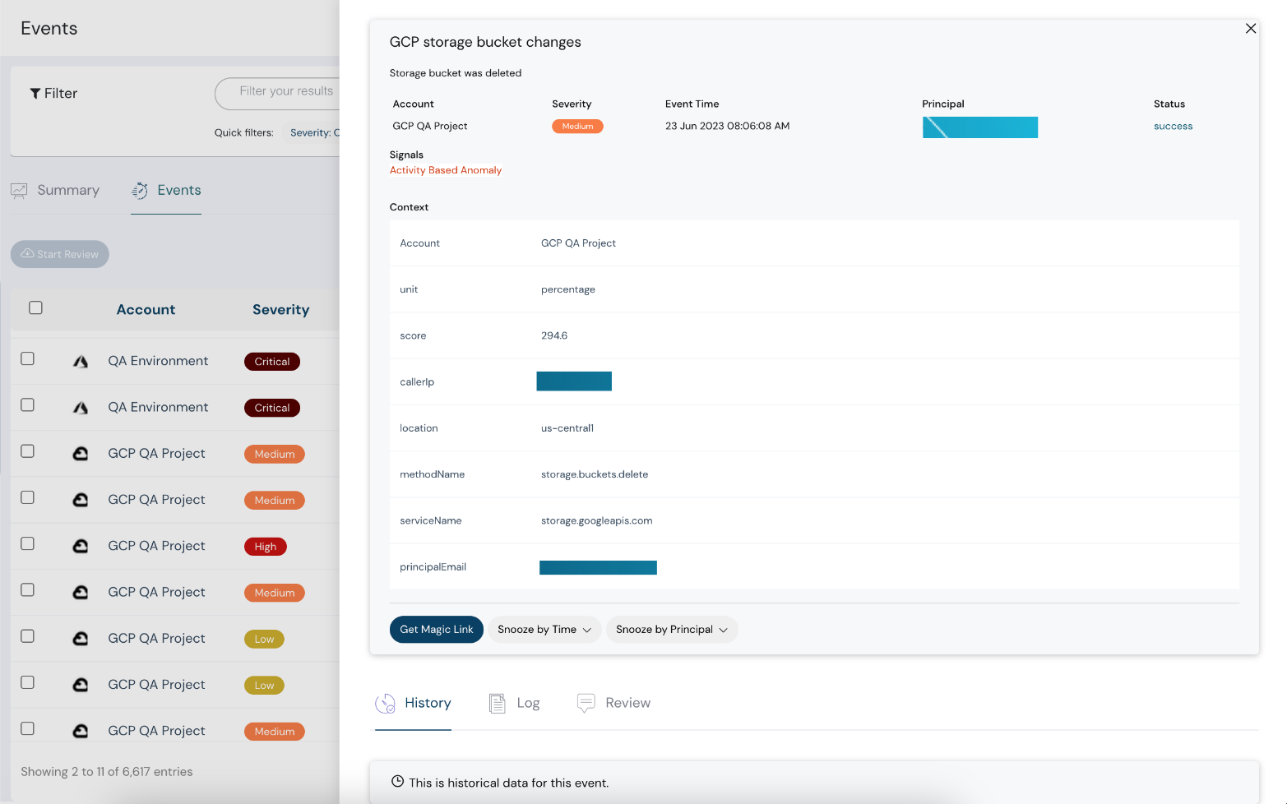Click the Summary tab's chart icon

tap(20, 190)
